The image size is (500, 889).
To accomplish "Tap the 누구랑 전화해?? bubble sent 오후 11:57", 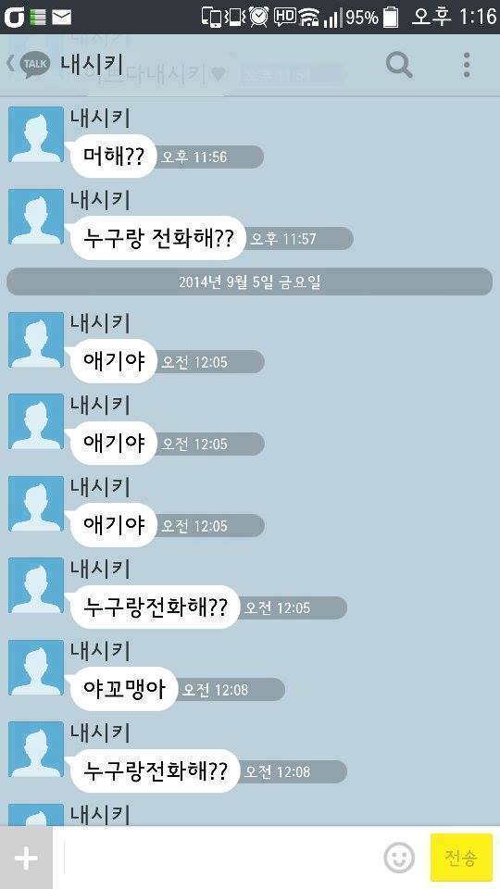I will pyautogui.click(x=158, y=238).
